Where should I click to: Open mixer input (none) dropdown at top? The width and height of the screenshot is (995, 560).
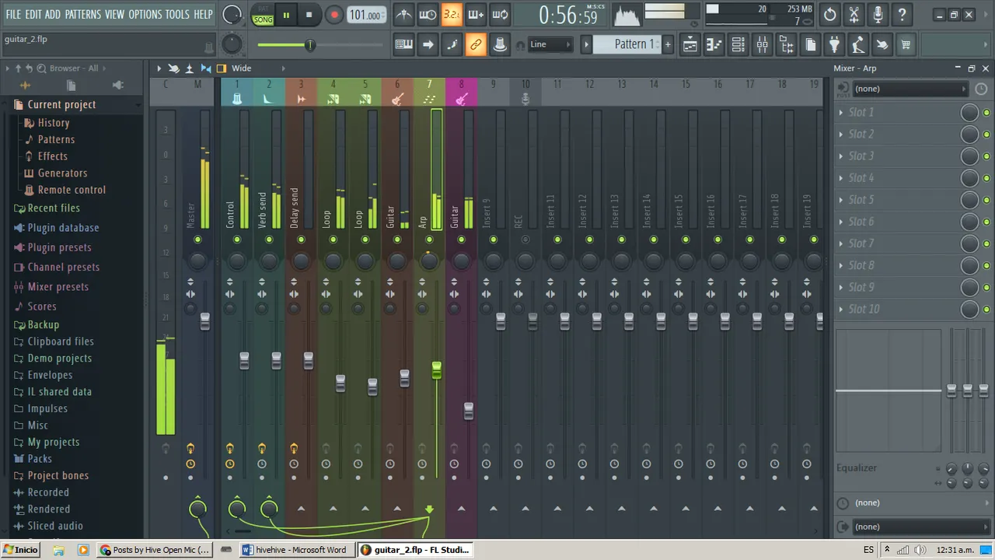click(x=909, y=89)
